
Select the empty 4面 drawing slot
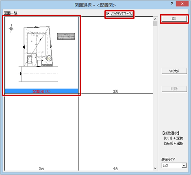tap(116, 132)
